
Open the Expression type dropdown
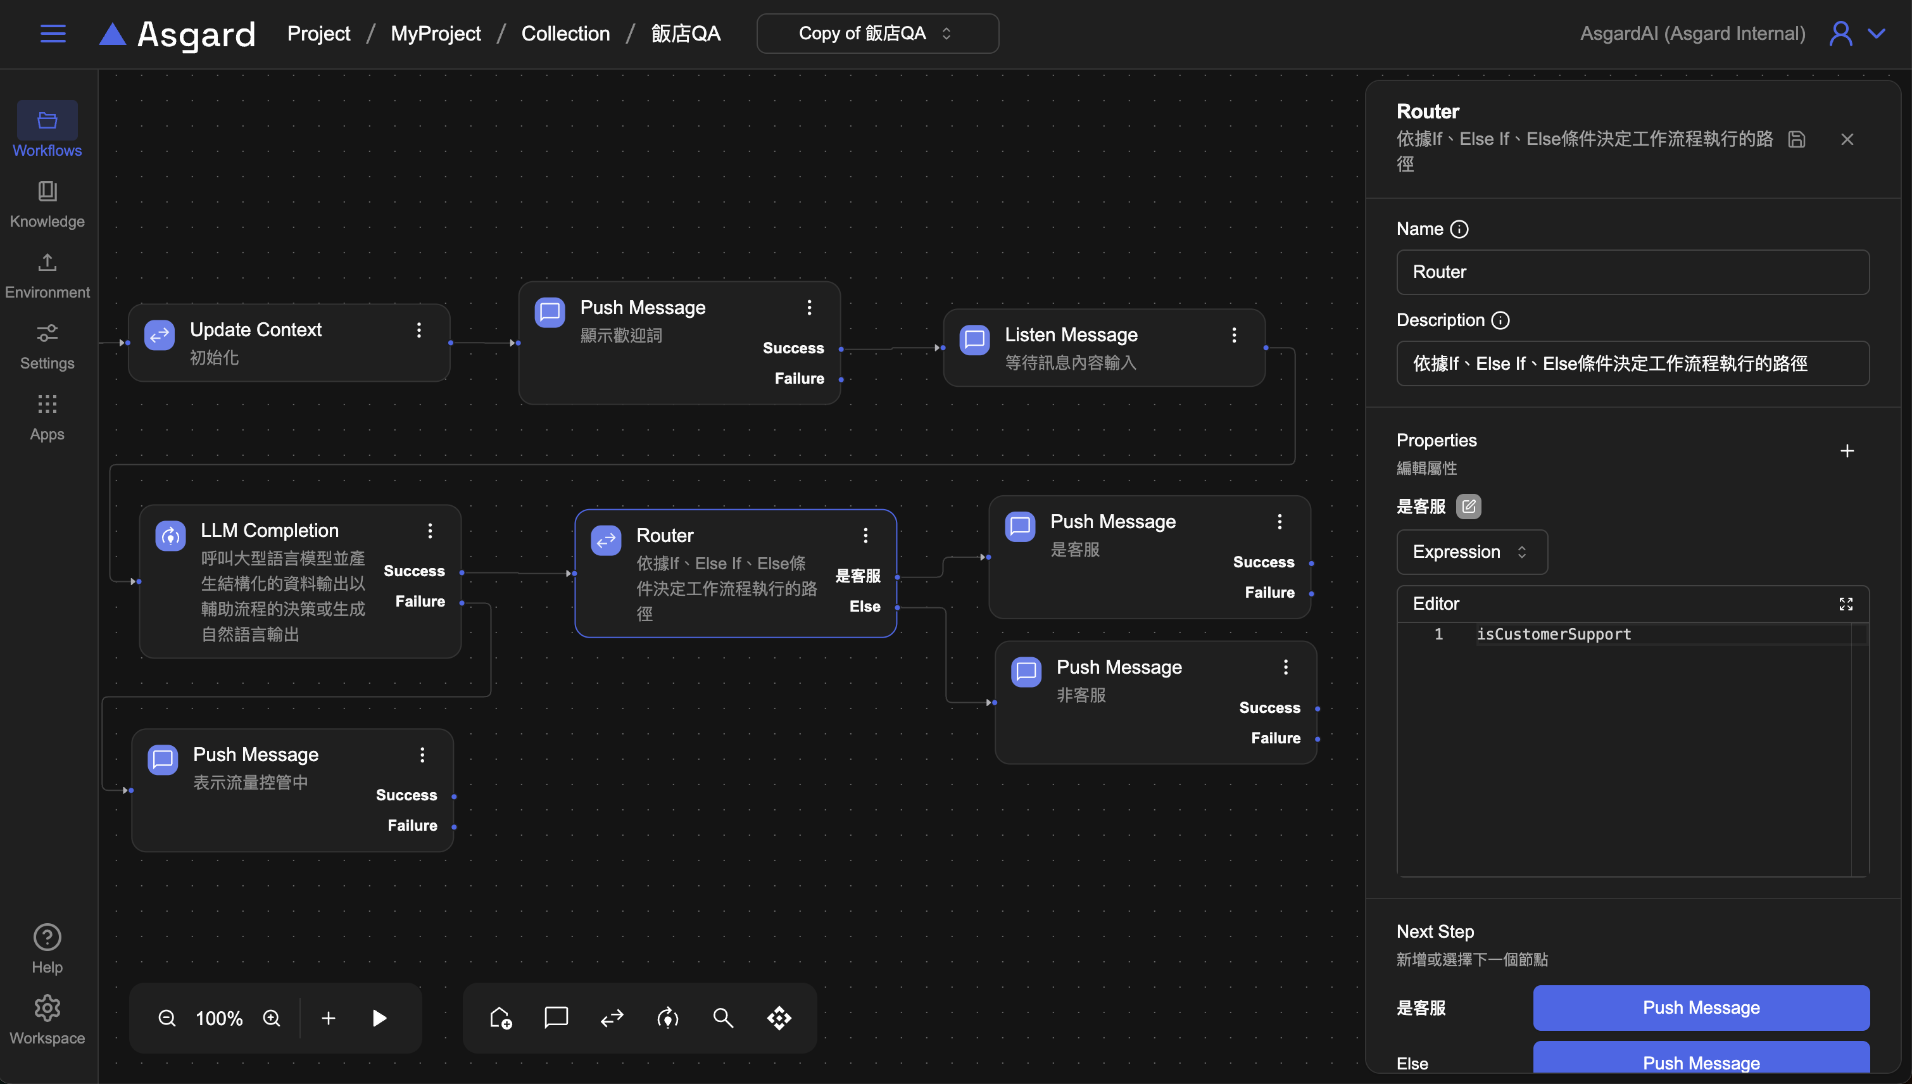(x=1471, y=551)
